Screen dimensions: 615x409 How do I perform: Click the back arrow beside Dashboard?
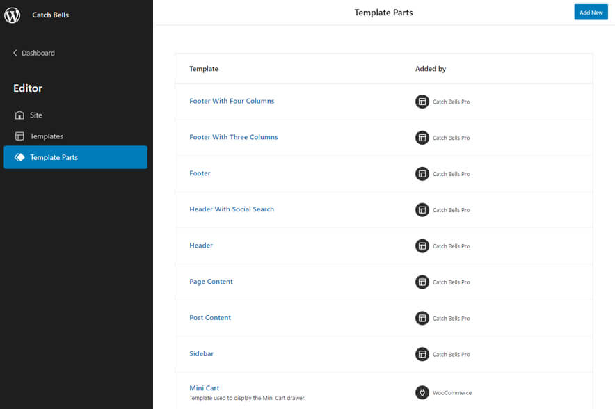point(15,52)
